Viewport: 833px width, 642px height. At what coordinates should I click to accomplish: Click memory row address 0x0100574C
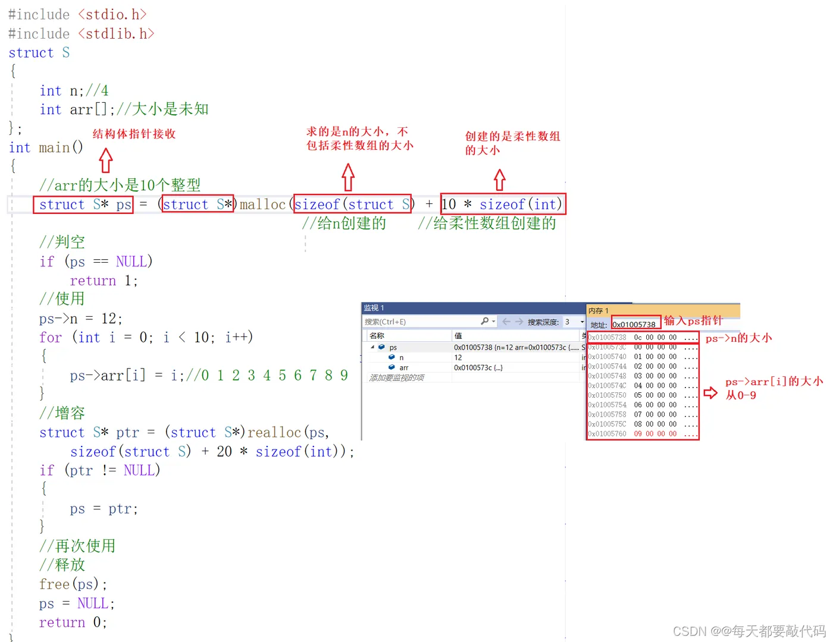pyautogui.click(x=607, y=385)
